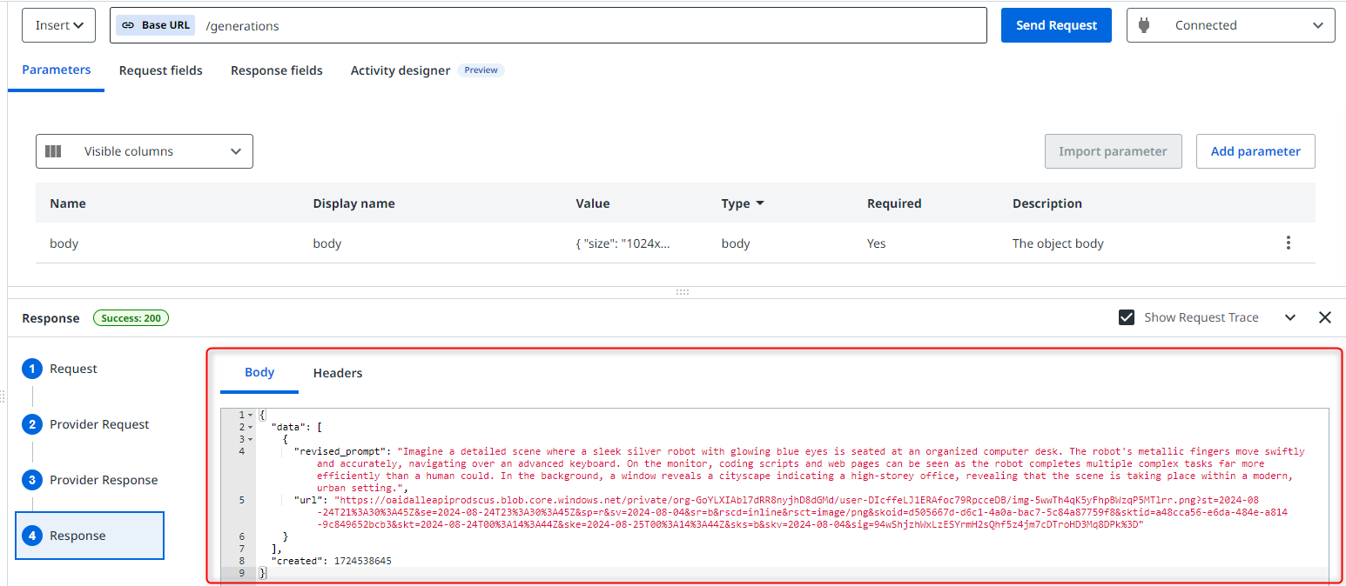This screenshot has width=1346, height=586.
Task: Click the Description column header
Action: [1047, 203]
